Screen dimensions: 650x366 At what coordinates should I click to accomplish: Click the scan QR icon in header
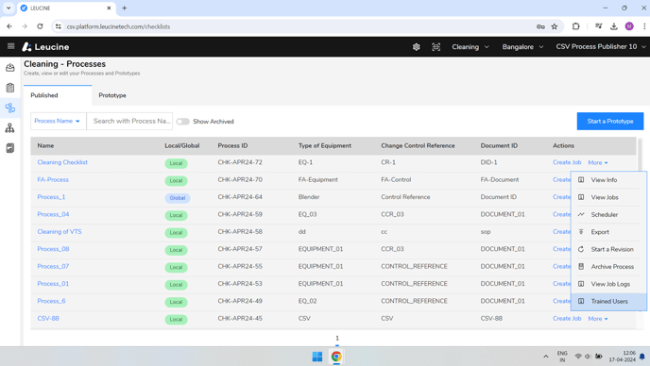436,47
